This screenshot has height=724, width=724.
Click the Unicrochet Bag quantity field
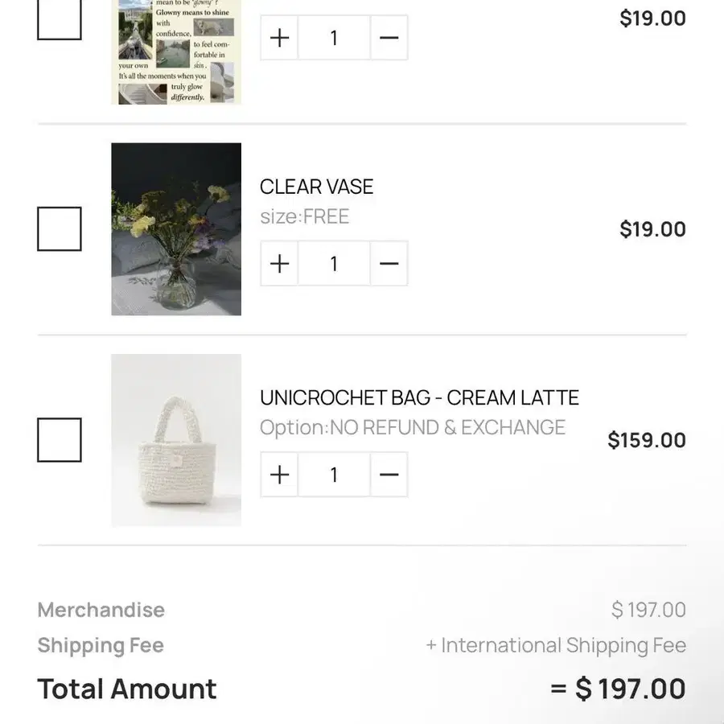coord(334,475)
